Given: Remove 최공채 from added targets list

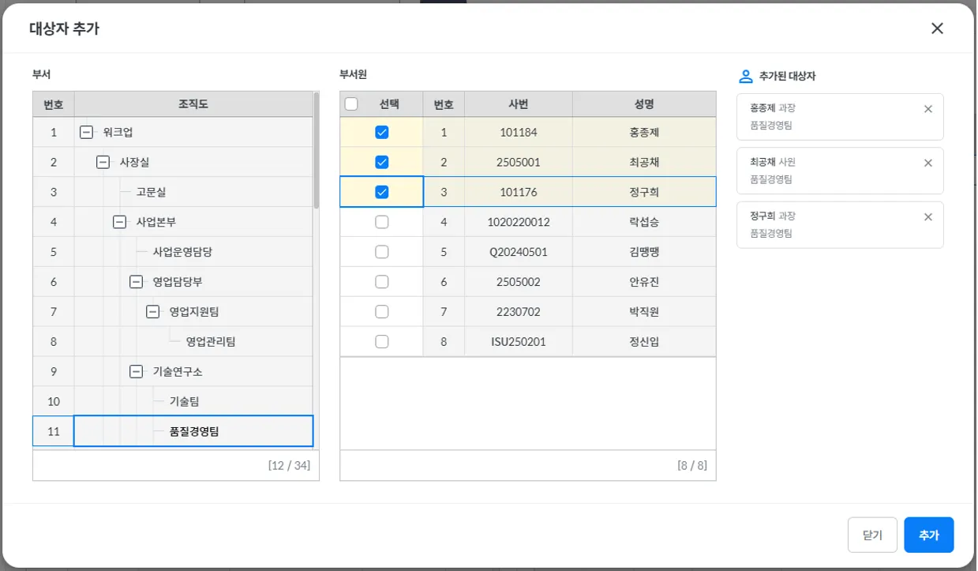Looking at the screenshot, I should [x=927, y=163].
